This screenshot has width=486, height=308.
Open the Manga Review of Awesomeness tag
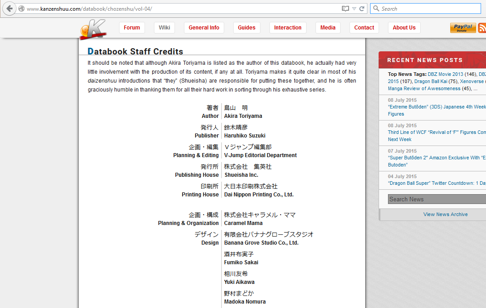coord(424,88)
